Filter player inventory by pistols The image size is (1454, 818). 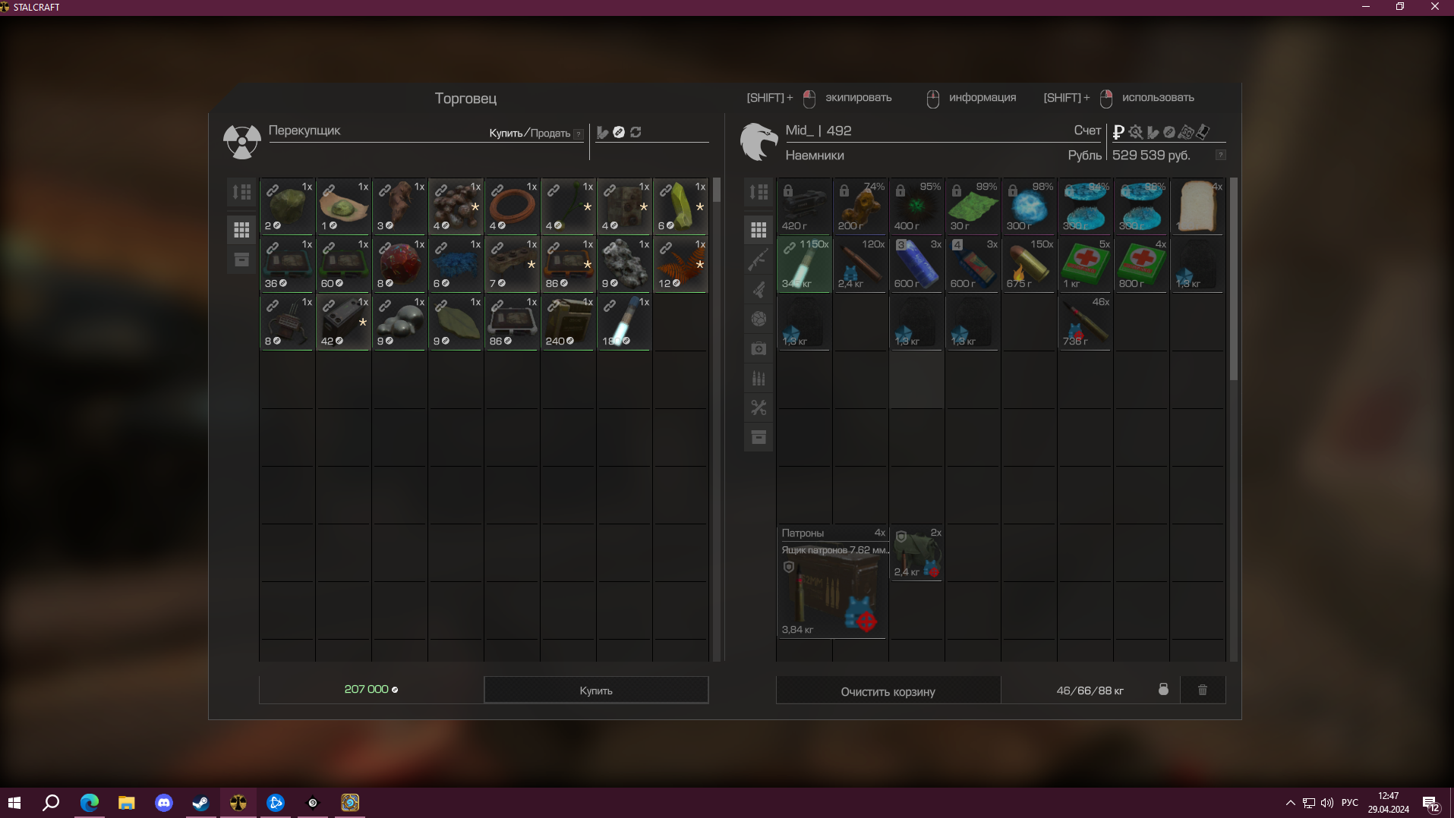click(759, 289)
